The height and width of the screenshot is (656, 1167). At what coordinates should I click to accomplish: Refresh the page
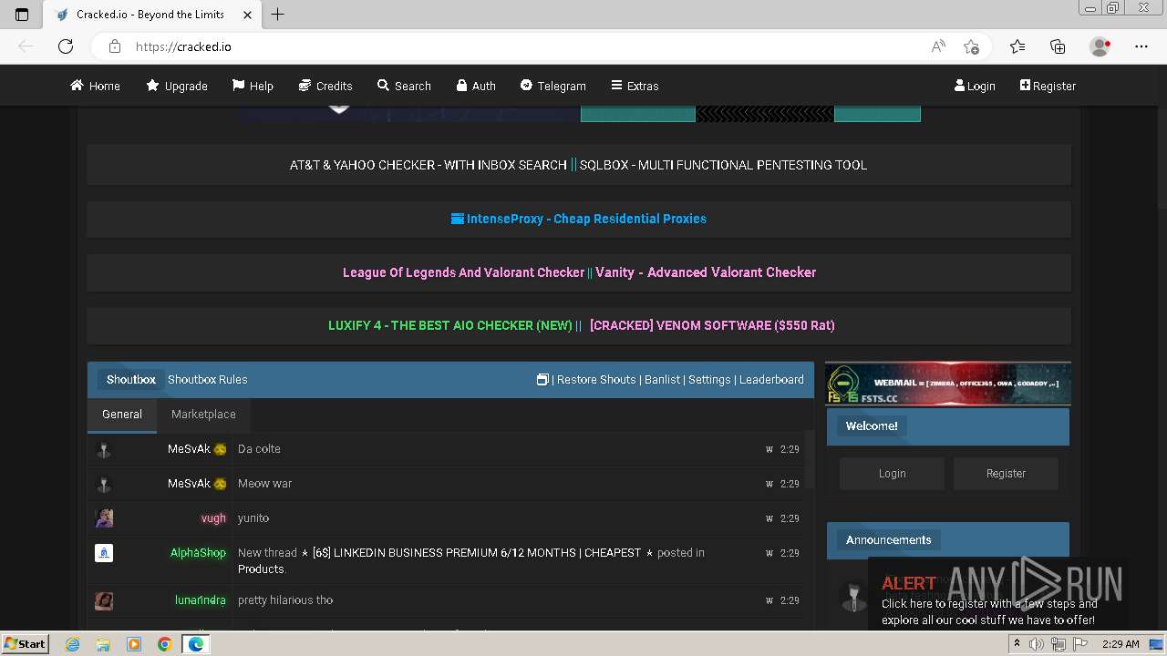(x=66, y=46)
